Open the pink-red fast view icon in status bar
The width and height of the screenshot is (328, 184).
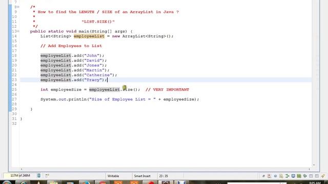(x=270, y=176)
